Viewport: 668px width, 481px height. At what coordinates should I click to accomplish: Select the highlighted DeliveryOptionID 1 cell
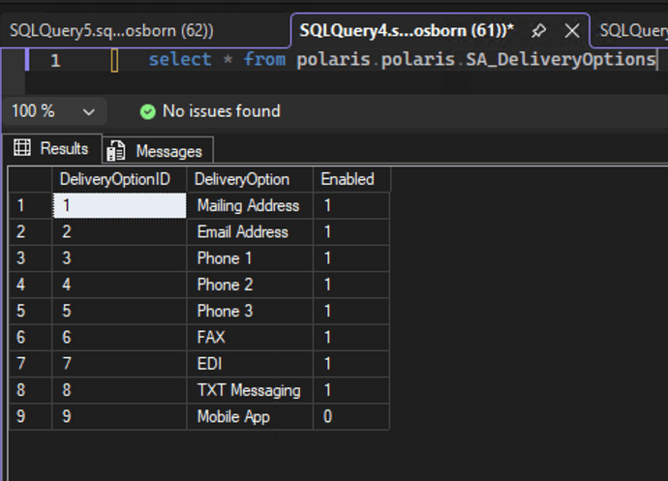[x=119, y=206]
